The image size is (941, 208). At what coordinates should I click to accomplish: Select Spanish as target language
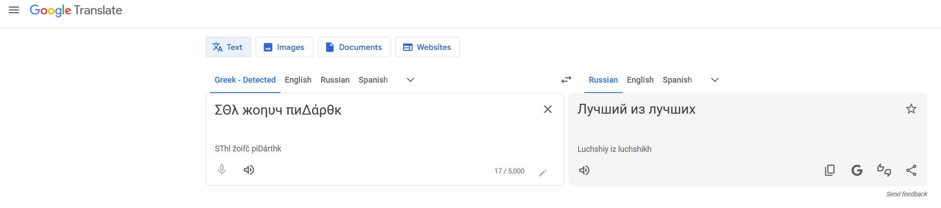pos(677,80)
